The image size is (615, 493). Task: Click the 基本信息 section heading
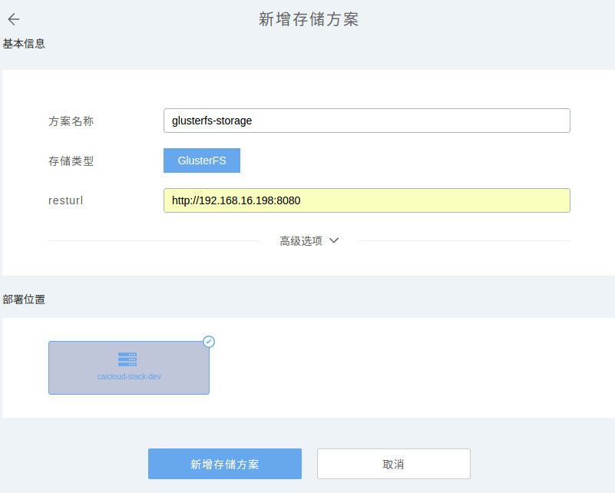(24, 44)
